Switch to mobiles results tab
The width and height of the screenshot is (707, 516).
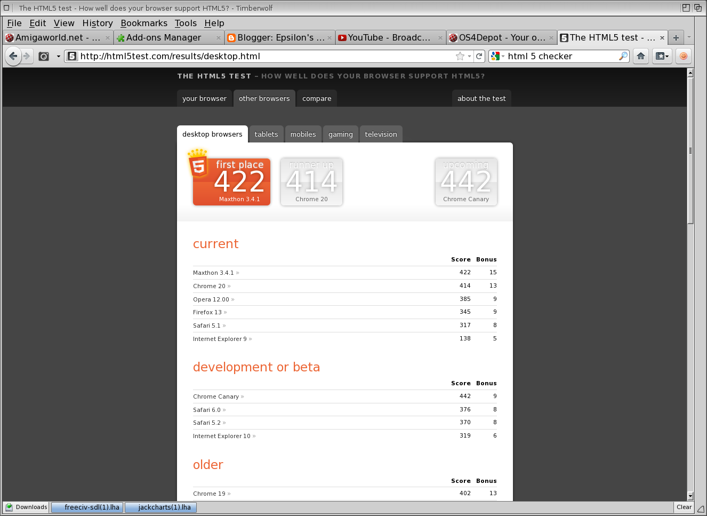pos(303,134)
